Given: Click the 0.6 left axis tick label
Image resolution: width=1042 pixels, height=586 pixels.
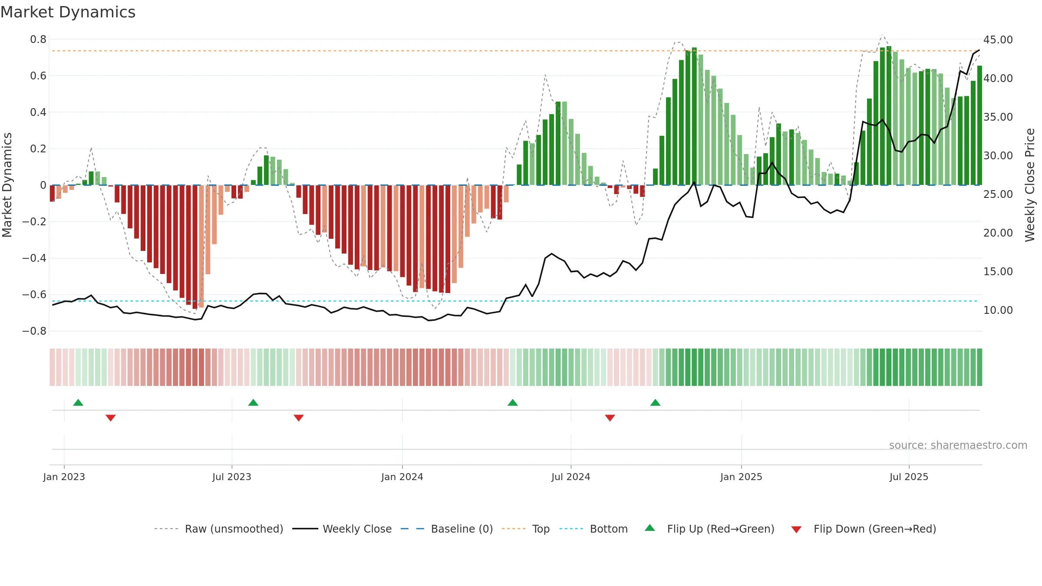Looking at the screenshot, I should click(38, 76).
